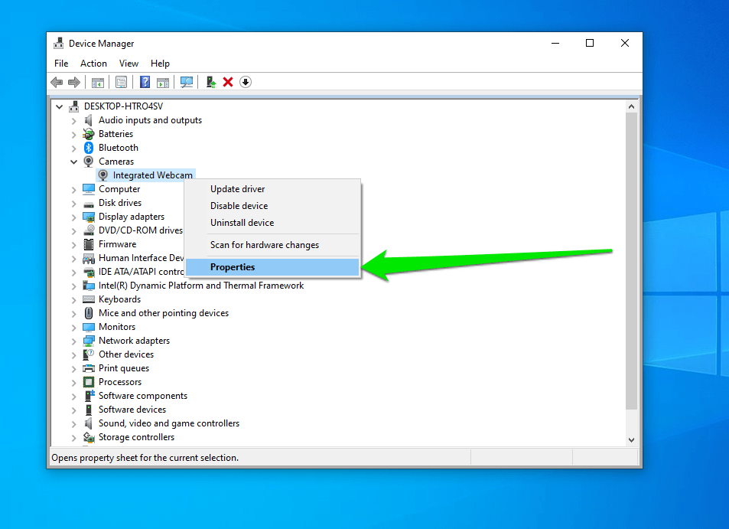Viewport: 729px width, 529px height.
Task: Open the View menu
Action: [129, 64]
